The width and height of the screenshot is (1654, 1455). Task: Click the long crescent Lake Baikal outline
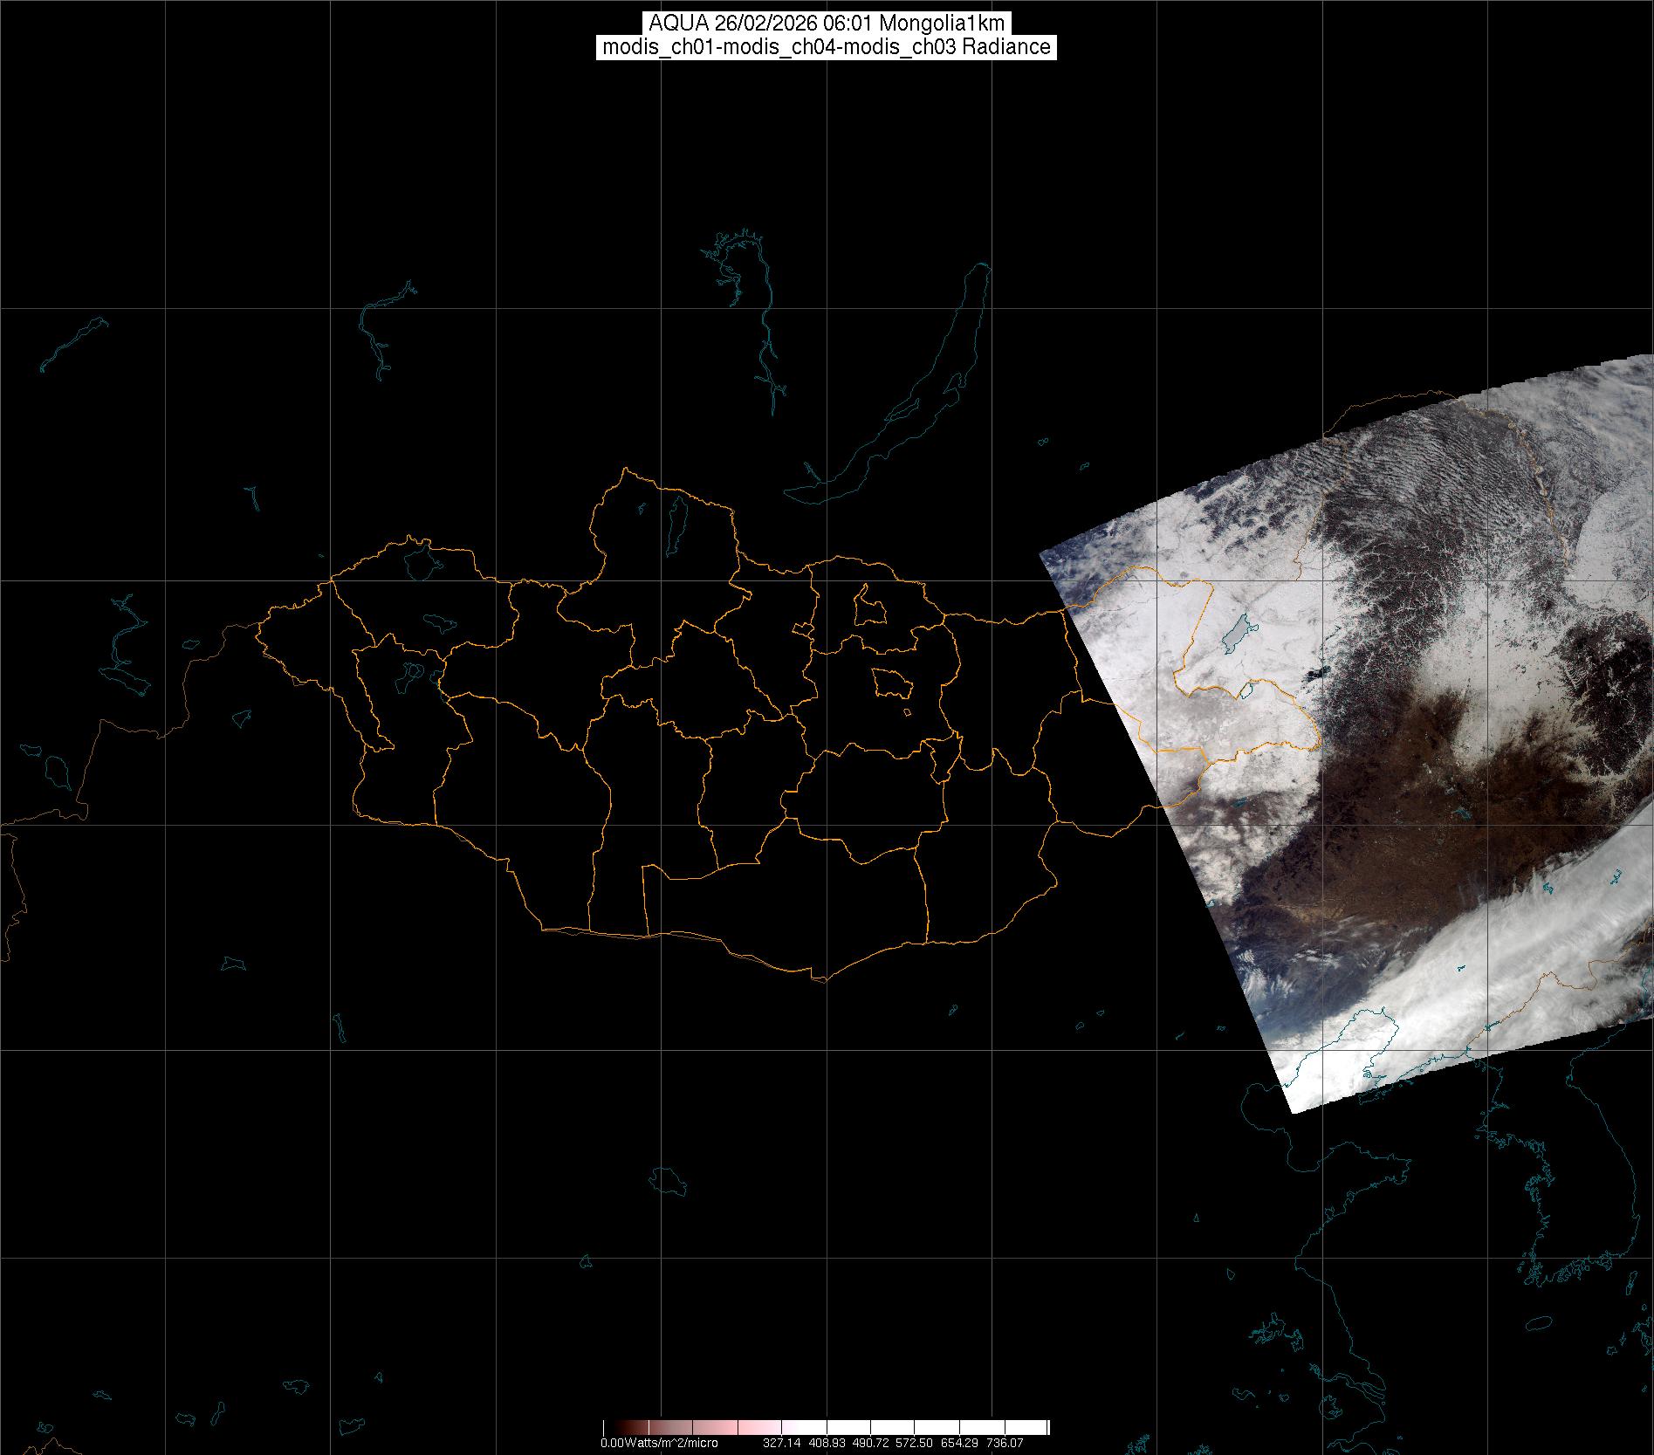click(908, 393)
